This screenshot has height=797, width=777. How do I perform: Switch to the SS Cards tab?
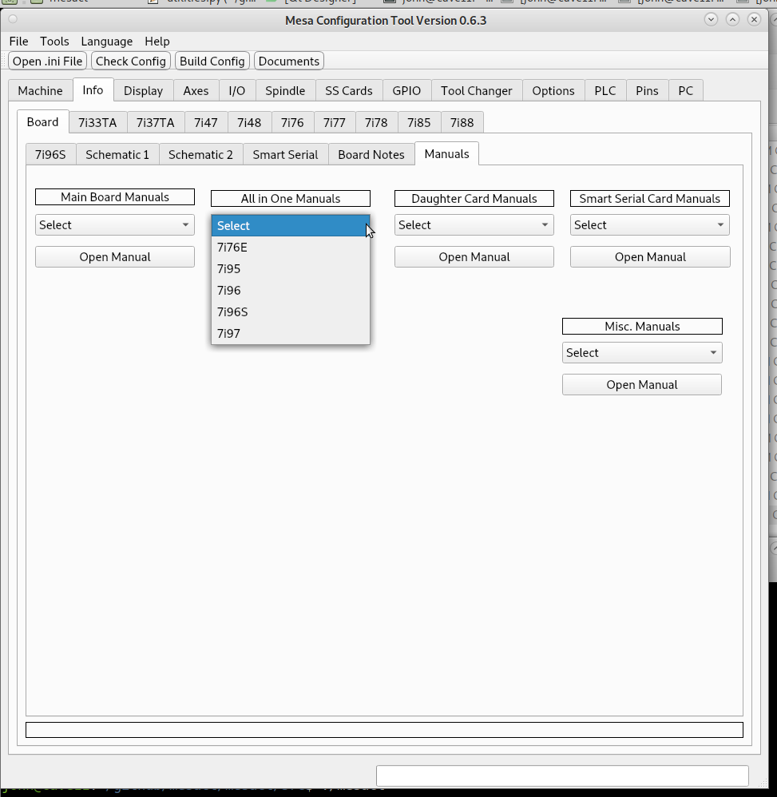tap(349, 90)
